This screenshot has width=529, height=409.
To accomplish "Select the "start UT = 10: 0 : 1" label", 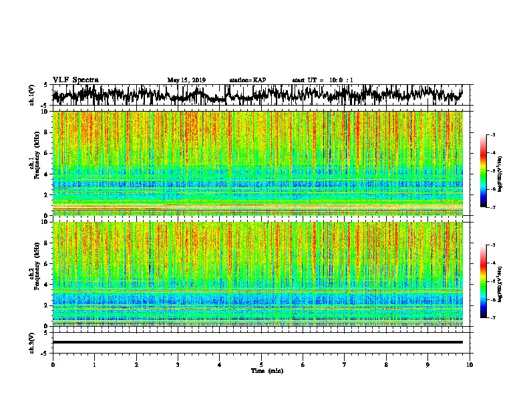I will coord(323,80).
